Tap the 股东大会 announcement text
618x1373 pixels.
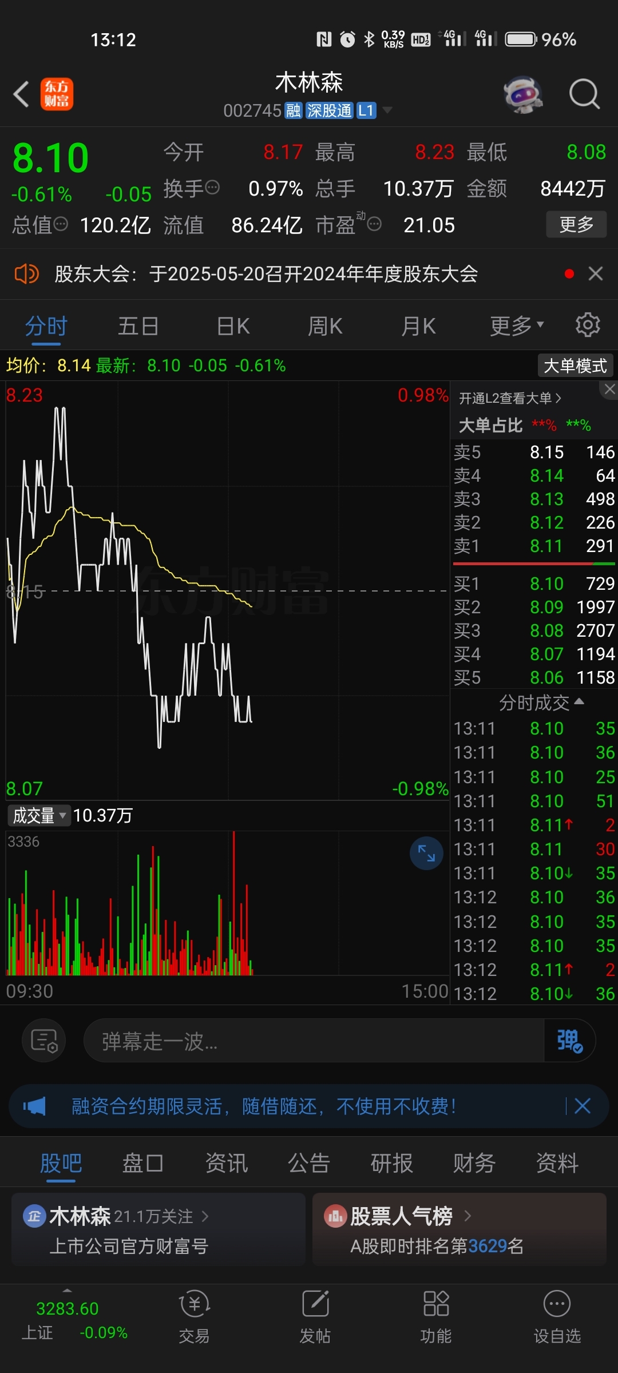pos(266,274)
